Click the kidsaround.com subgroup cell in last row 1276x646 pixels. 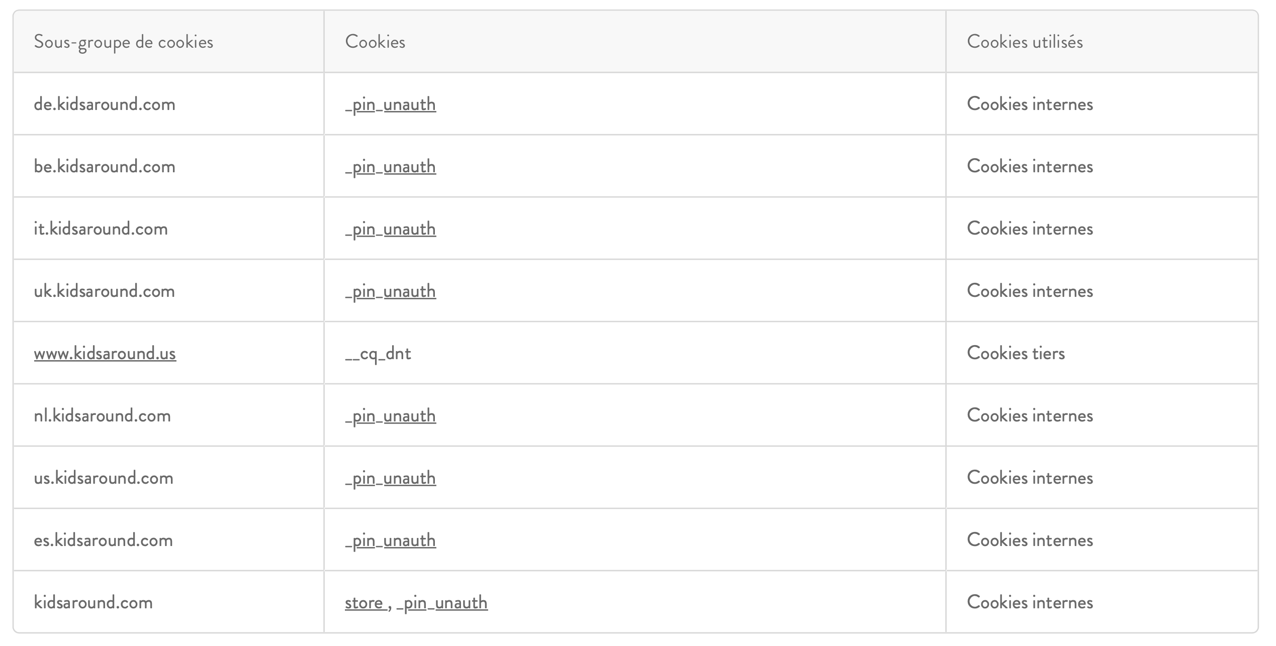93,603
